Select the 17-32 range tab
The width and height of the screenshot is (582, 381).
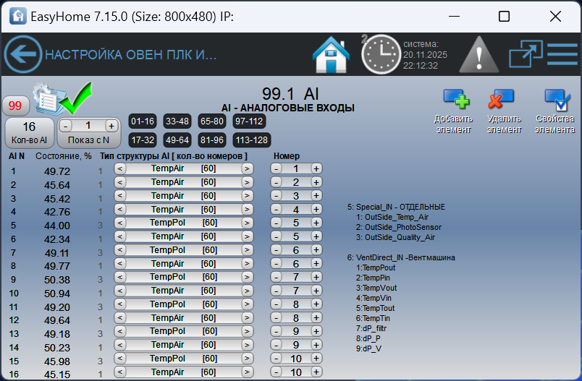coord(143,140)
